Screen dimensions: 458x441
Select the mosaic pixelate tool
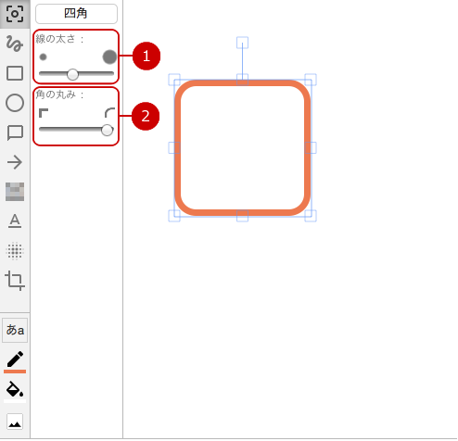point(15,192)
